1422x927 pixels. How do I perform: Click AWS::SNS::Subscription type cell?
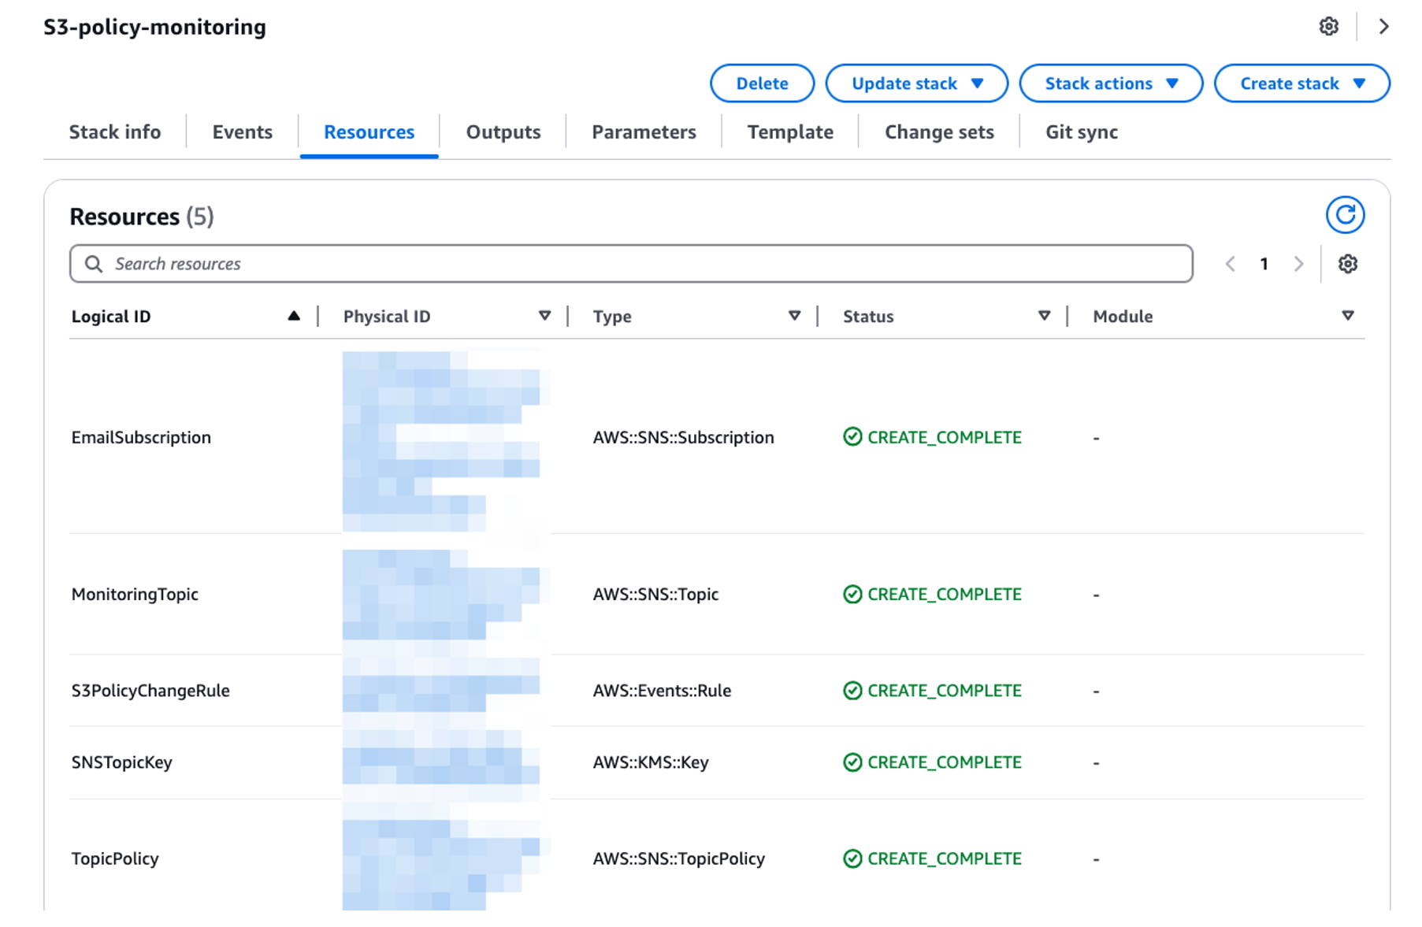(x=683, y=437)
